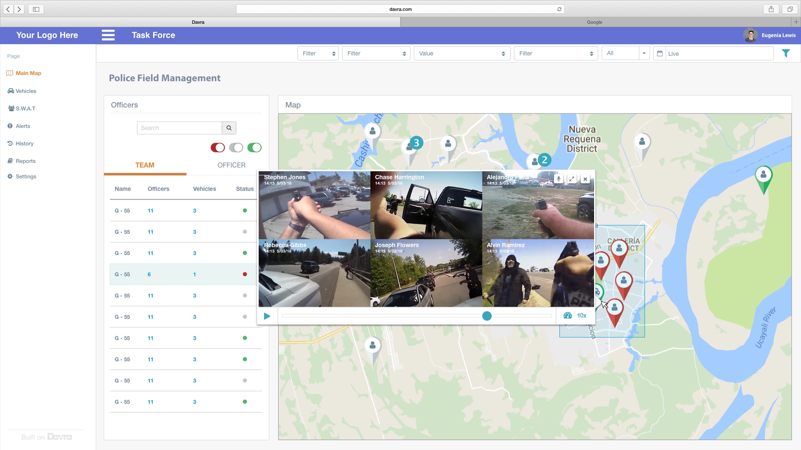Click browser back button
Screen dimensions: 801x450
8,9
